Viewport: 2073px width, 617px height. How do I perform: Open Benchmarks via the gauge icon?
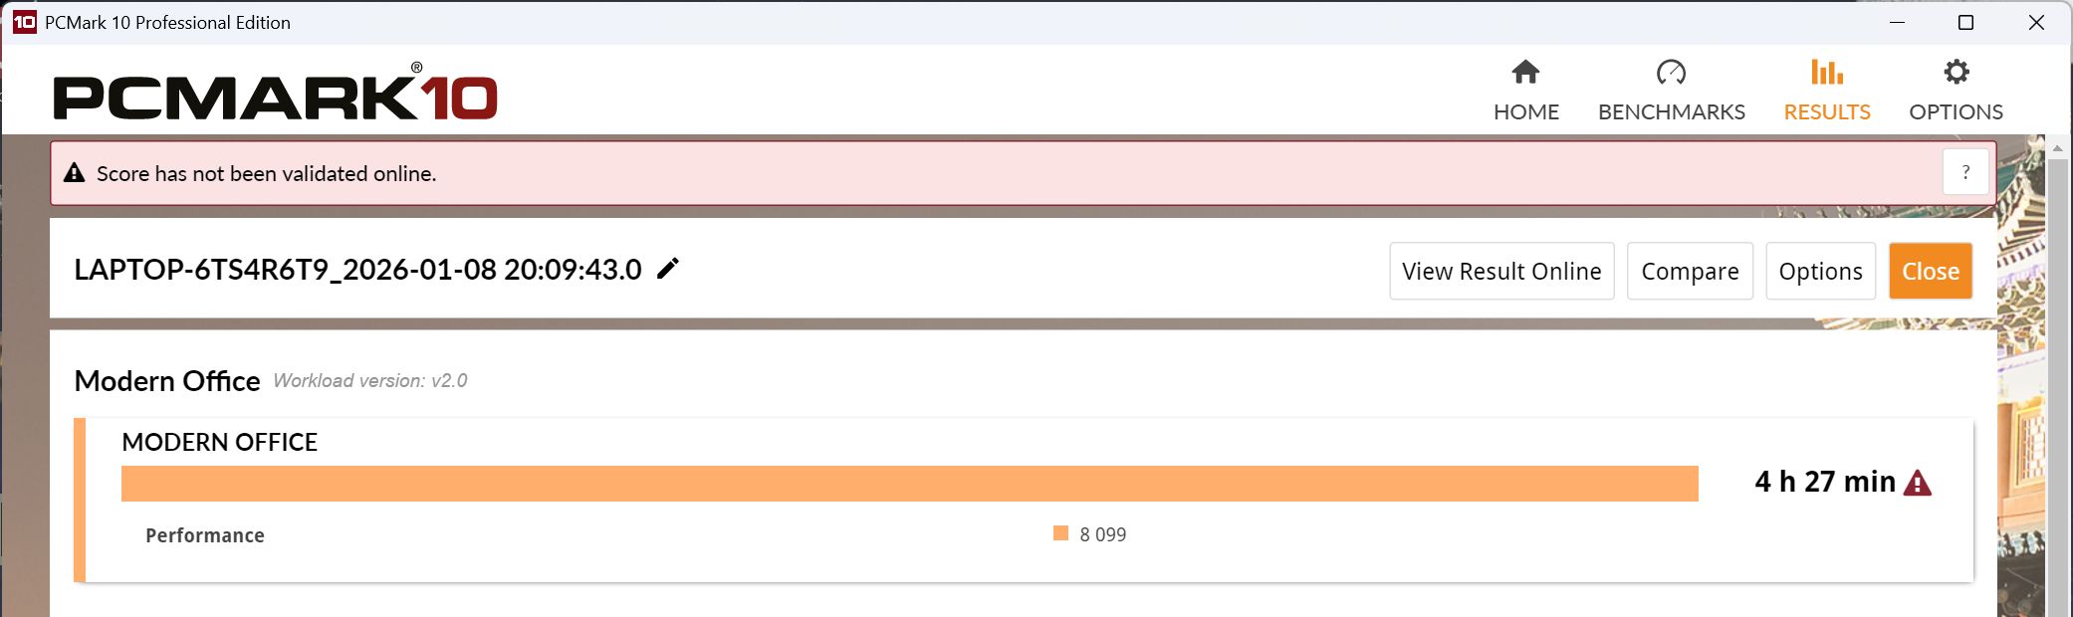(1671, 73)
